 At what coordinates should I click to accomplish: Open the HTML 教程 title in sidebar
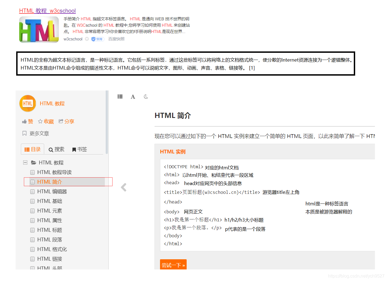point(52,104)
